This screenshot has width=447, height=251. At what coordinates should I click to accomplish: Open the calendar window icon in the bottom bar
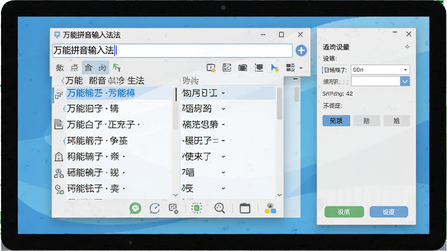tap(245, 208)
